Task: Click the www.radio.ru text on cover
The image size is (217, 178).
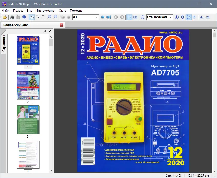Action: (x=171, y=32)
